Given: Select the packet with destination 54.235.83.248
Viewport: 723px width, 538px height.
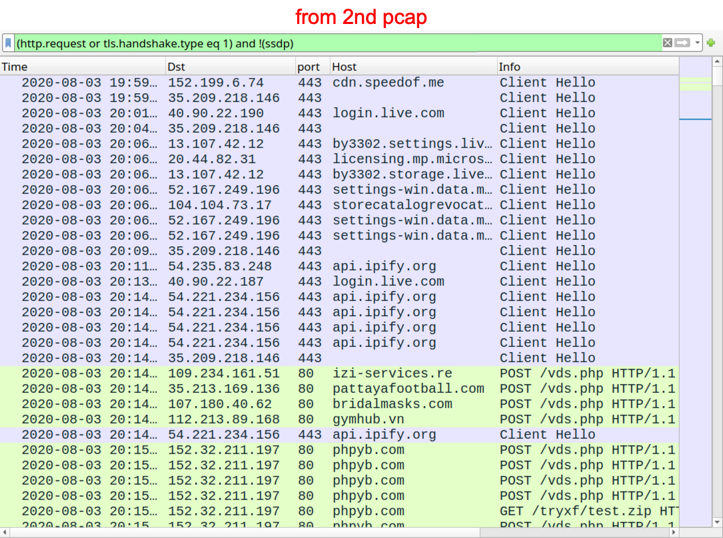Looking at the screenshot, I should pos(339,266).
